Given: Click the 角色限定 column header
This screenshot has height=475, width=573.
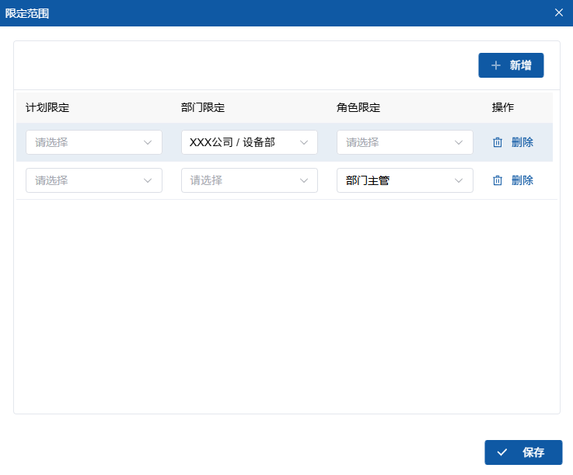Looking at the screenshot, I should [358, 107].
